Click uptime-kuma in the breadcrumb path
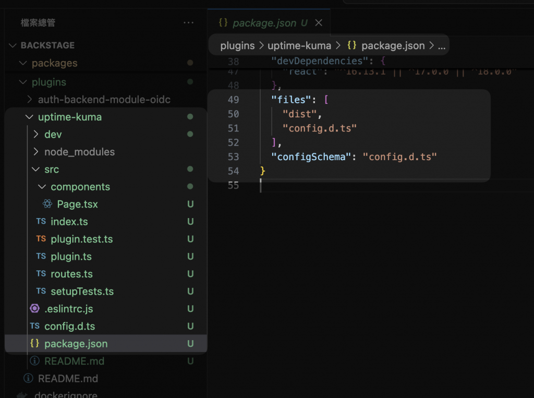534x398 pixels. [299, 46]
